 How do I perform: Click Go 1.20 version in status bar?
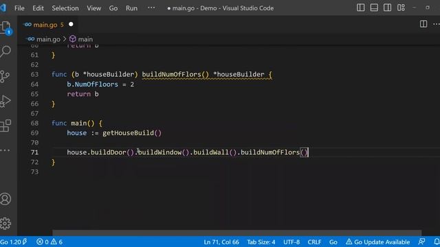pos(13,242)
